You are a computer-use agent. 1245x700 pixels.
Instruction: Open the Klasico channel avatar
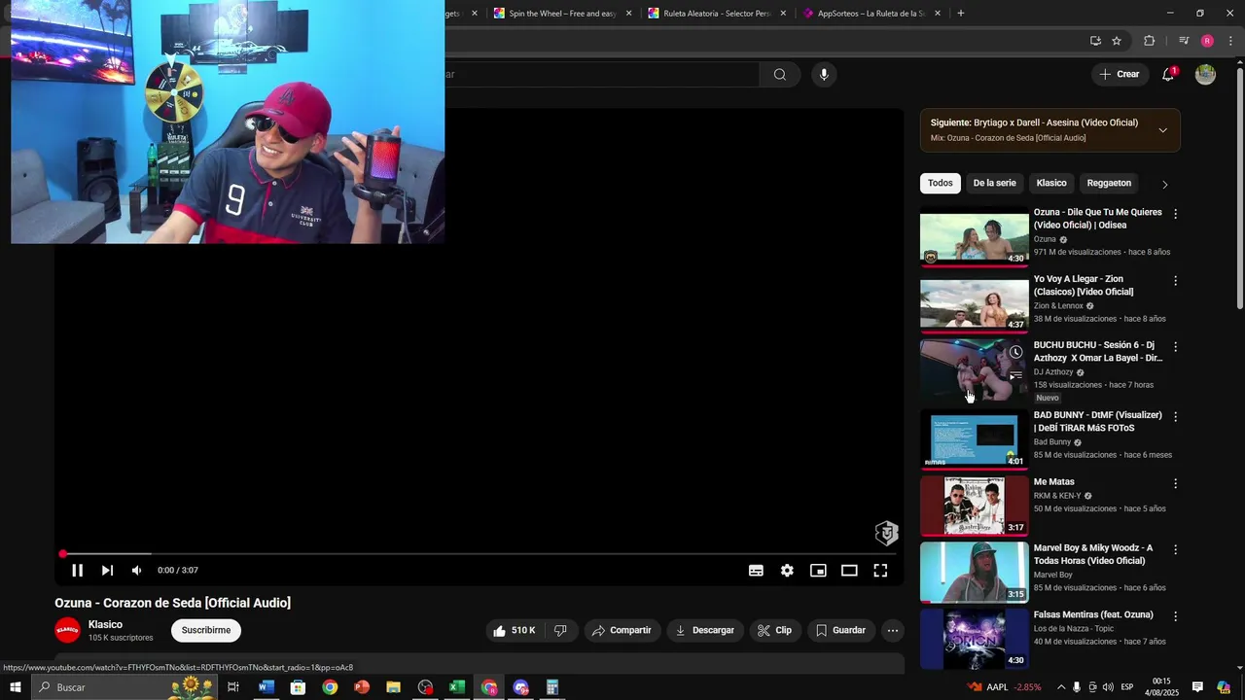tap(67, 630)
